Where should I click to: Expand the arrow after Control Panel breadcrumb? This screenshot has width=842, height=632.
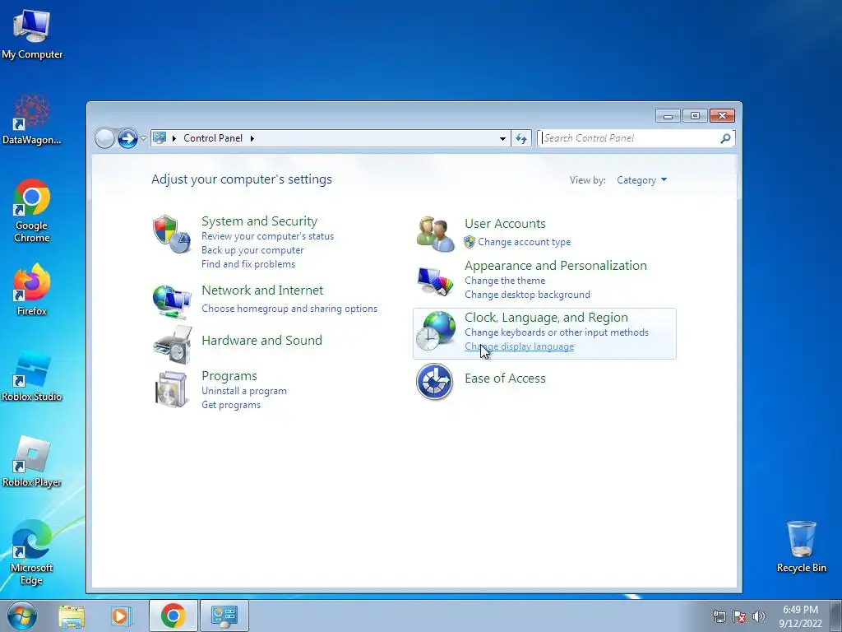point(252,138)
